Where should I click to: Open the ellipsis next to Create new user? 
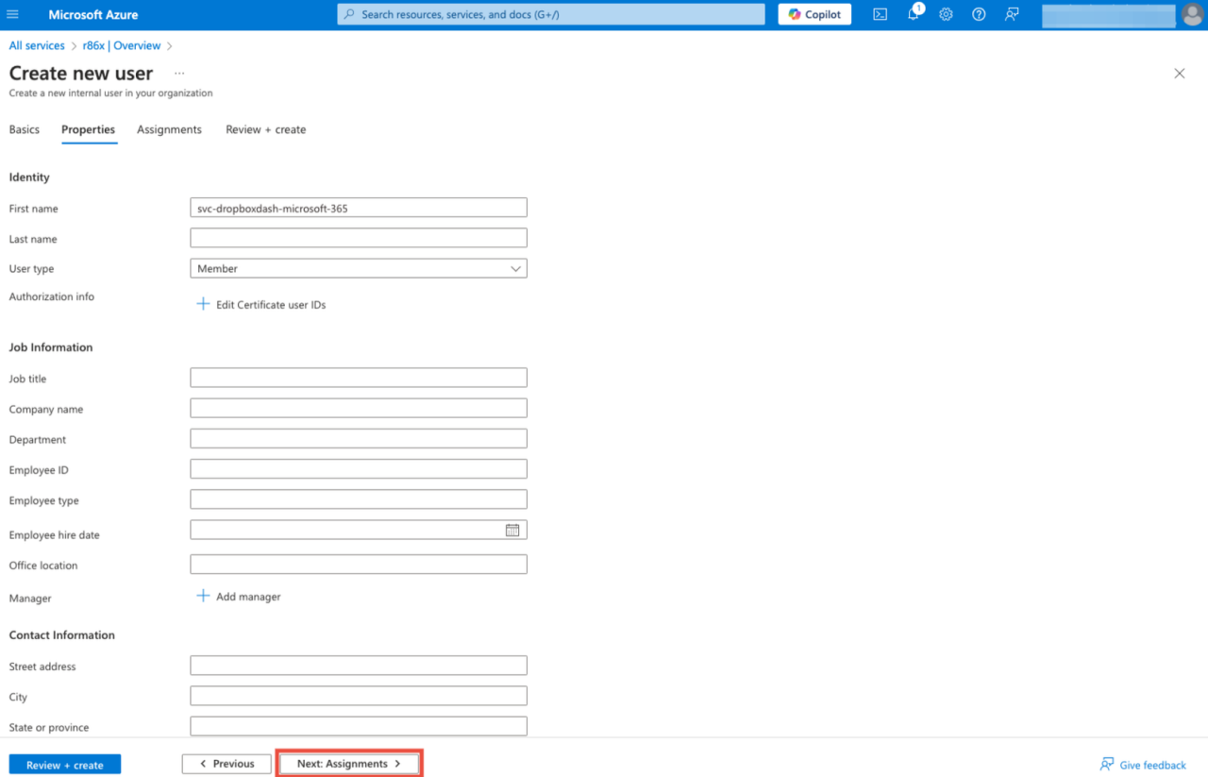[x=179, y=73]
